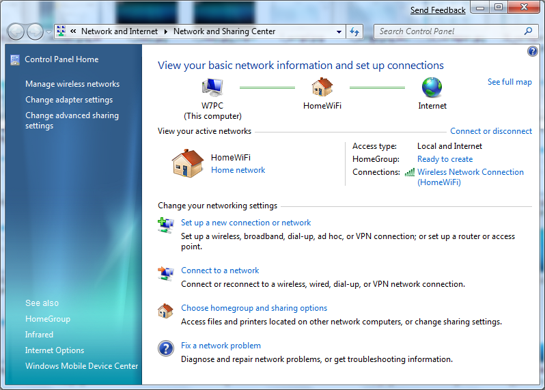Click 'Fix a network problem' link
545x390 pixels.
click(221, 346)
